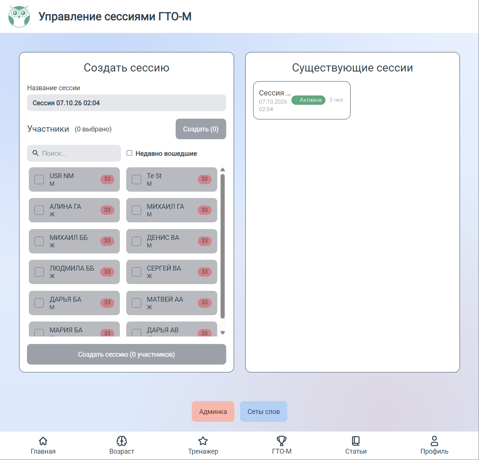The image size is (479, 460).
Task: Click the name МАРИЯ БА
Action: [x=66, y=330]
